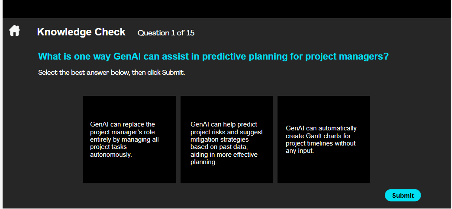Click the Question 1 of 15 counter
The width and height of the screenshot is (452, 209).
pyautogui.click(x=166, y=33)
